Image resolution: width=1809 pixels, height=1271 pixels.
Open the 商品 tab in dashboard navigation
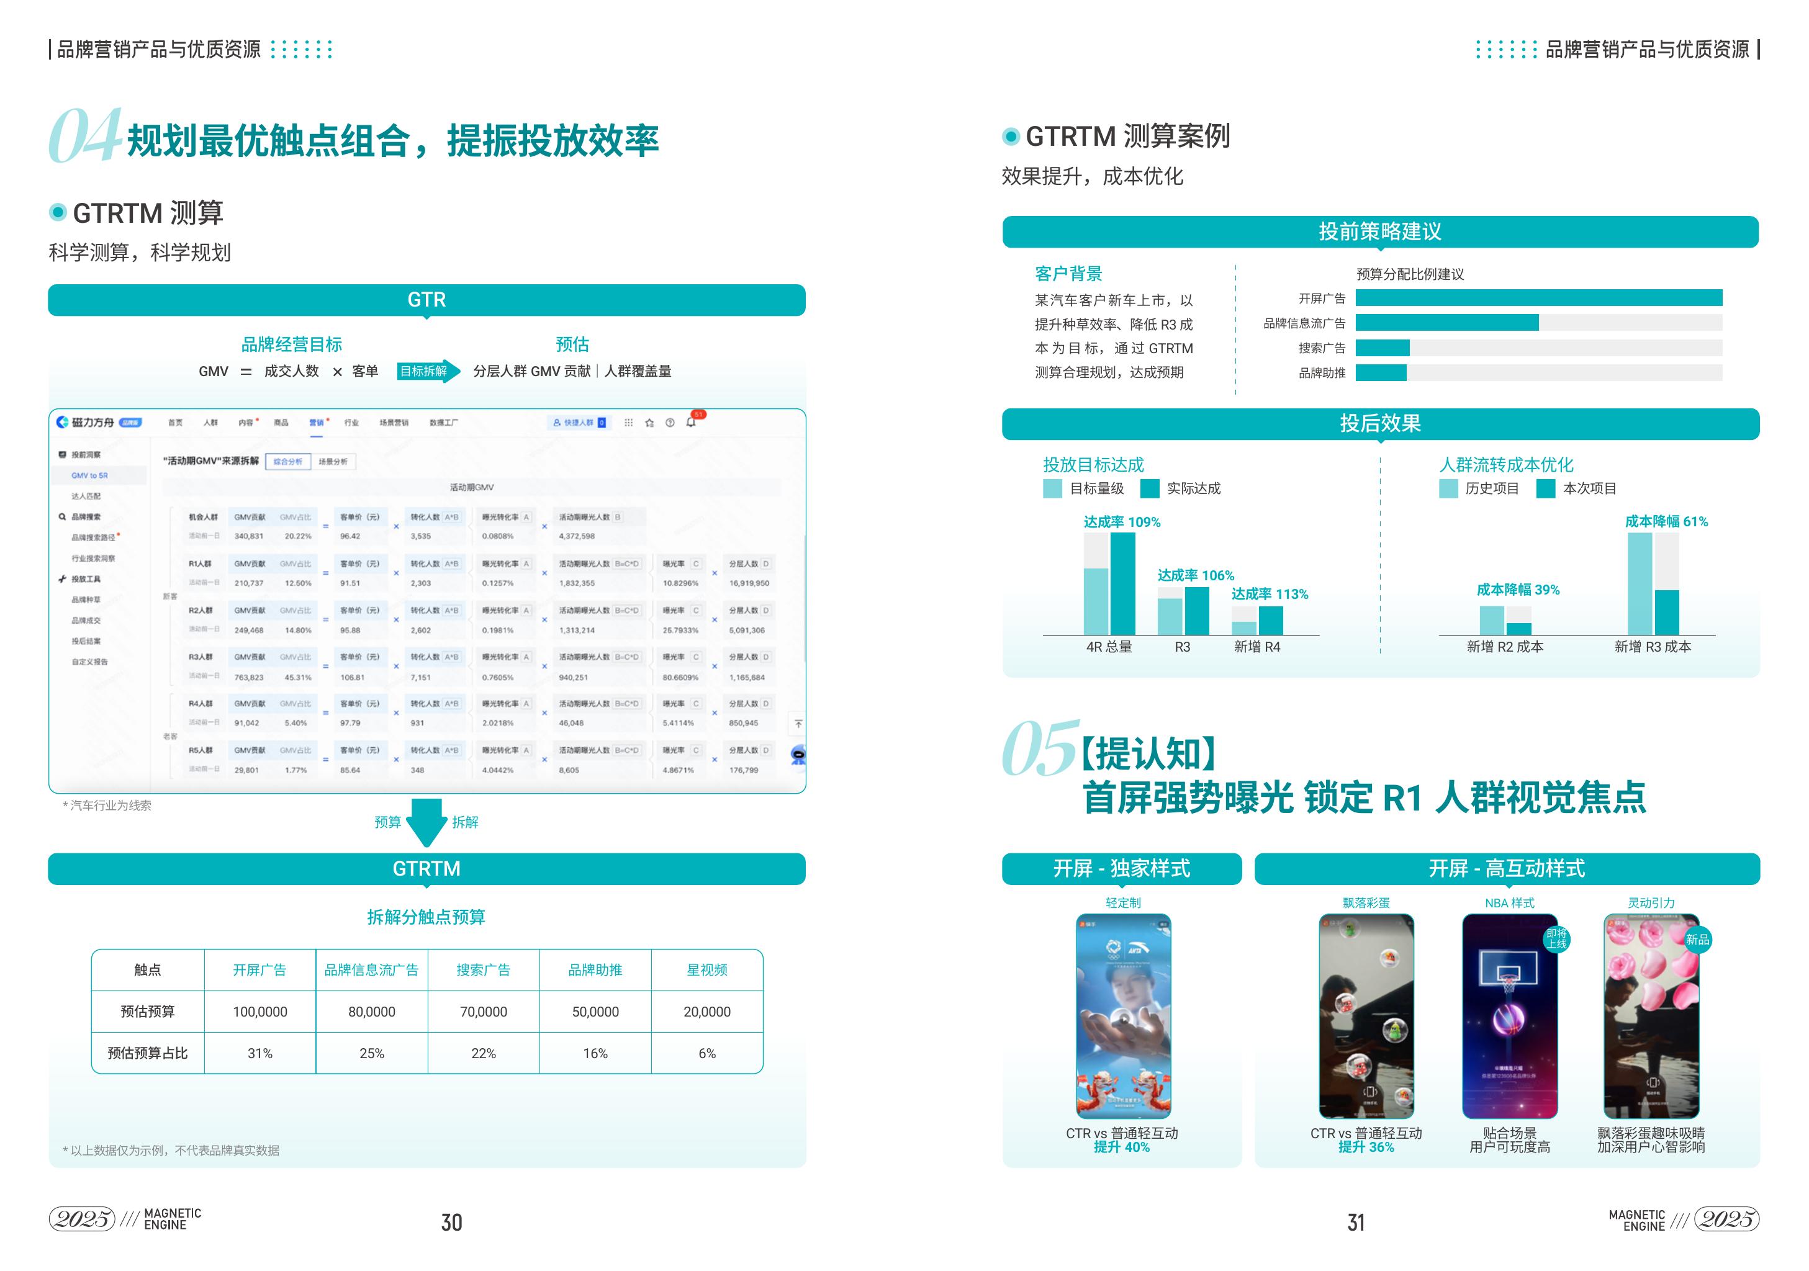[281, 423]
